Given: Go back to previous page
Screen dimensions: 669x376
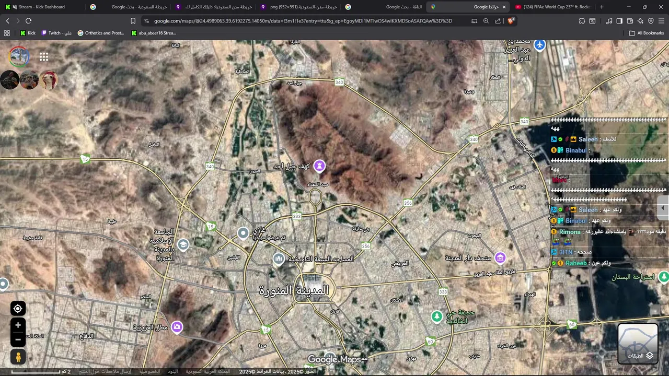Looking at the screenshot, I should [x=7, y=21].
